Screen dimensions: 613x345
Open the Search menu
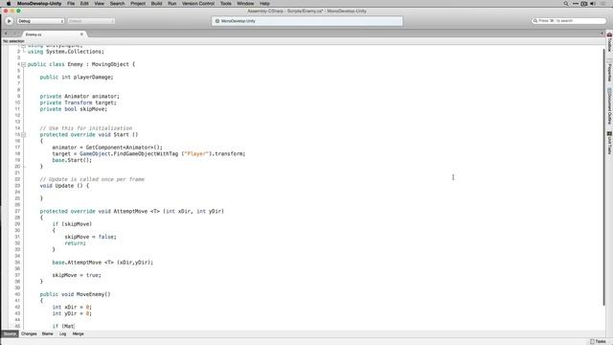click(117, 4)
